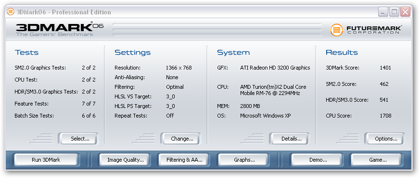Click the Feature Tests label

[x=31, y=104]
